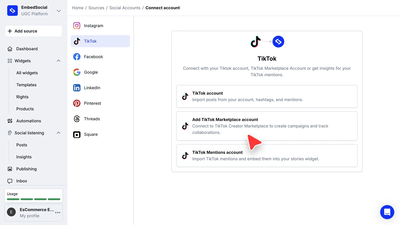Click 'Import posts from your account, hashtags, and mentions.'

click(x=247, y=99)
